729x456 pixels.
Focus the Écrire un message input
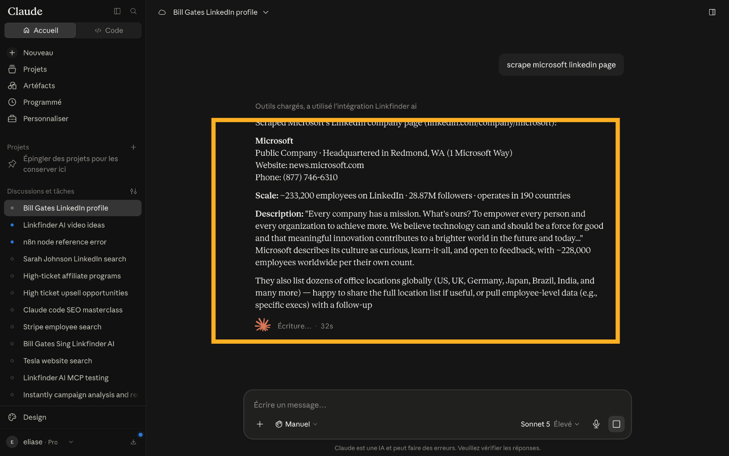coord(437,405)
